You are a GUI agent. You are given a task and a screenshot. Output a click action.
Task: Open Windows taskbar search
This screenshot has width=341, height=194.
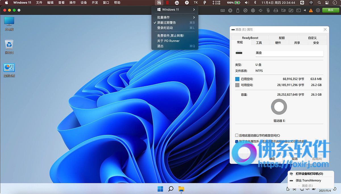pos(171,189)
